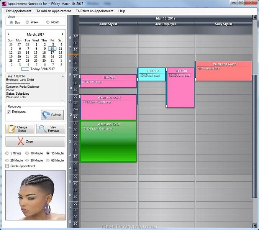Click the schedule scroll down arrow

(254, 225)
